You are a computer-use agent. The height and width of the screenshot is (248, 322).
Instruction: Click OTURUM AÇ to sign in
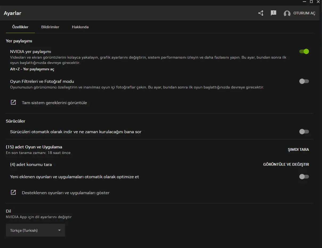pyautogui.click(x=304, y=13)
